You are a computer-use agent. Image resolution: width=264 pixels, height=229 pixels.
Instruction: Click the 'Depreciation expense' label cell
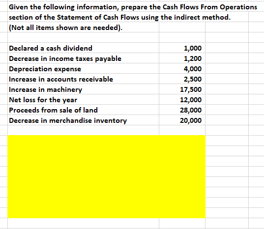[83, 69]
